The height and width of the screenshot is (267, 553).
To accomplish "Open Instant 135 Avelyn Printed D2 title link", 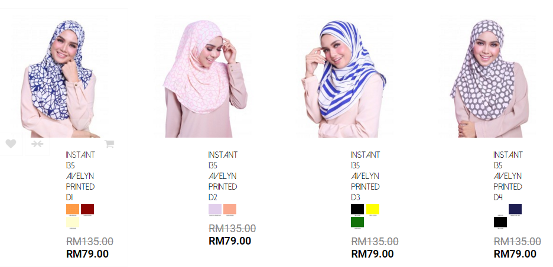I will tap(223, 176).
